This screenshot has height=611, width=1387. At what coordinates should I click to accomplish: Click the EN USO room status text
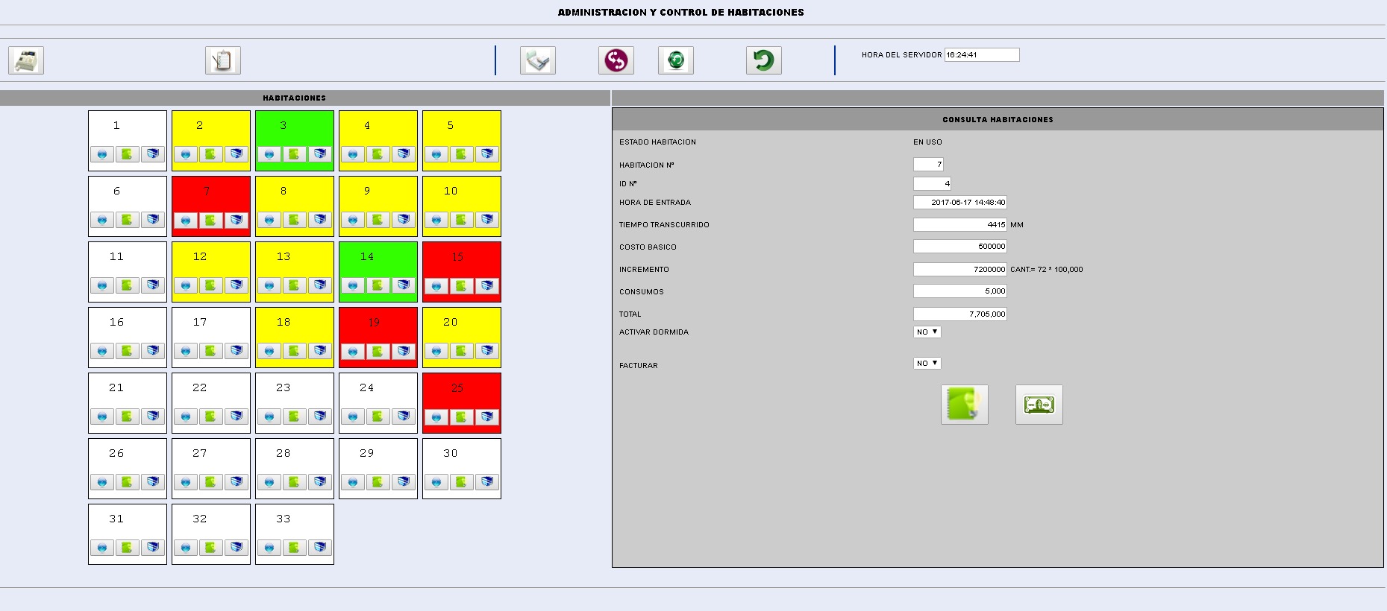pyautogui.click(x=927, y=142)
